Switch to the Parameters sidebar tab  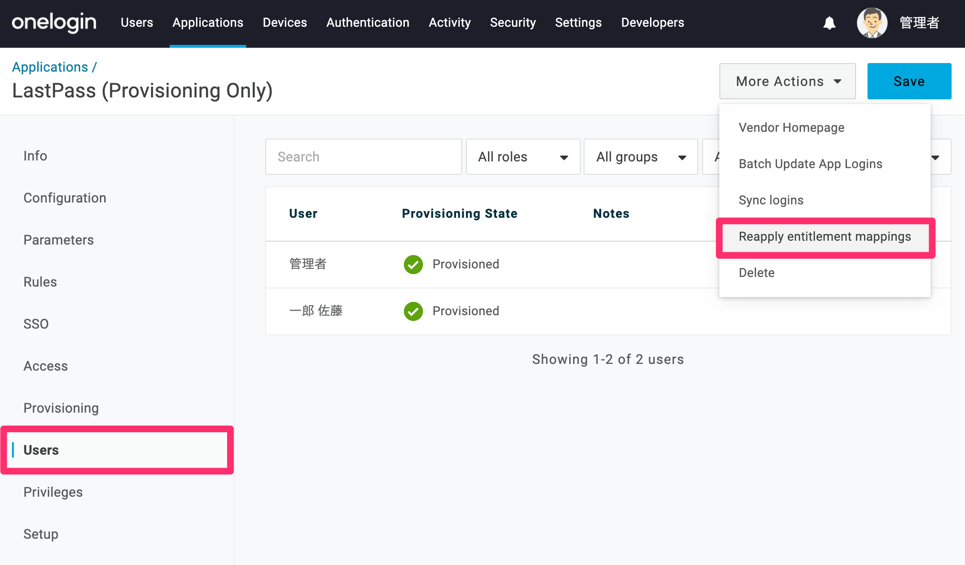click(x=59, y=240)
